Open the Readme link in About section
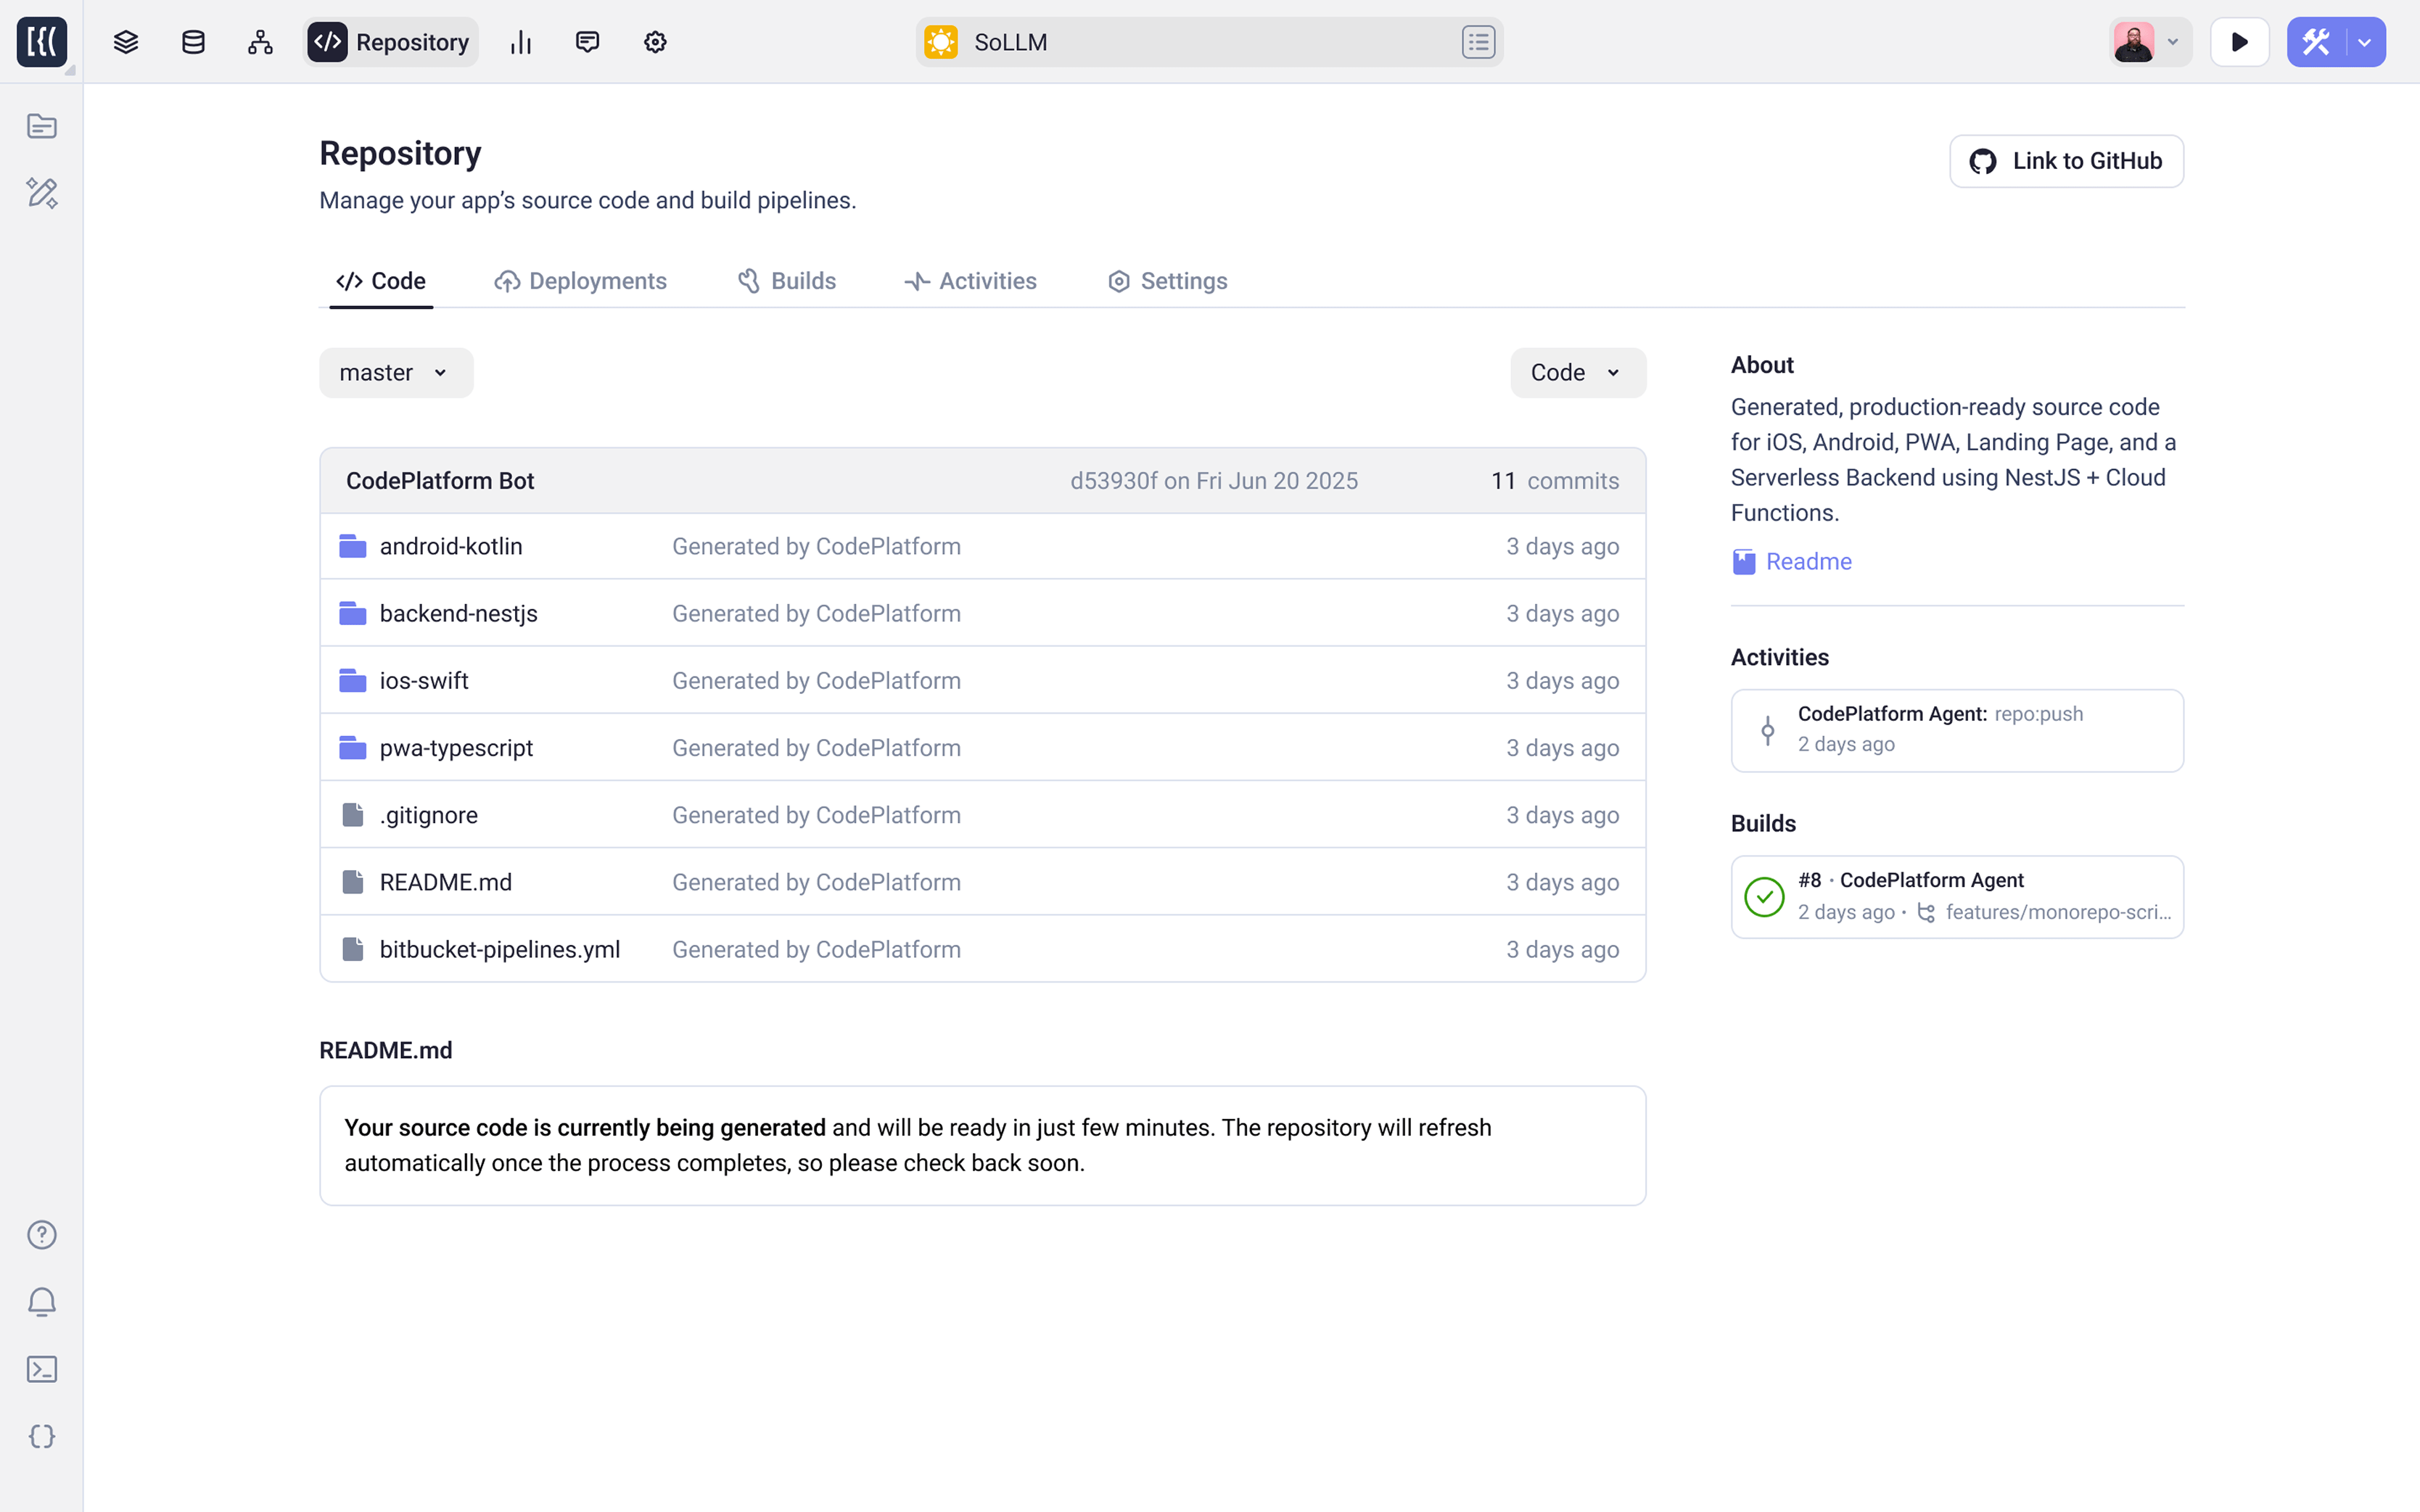This screenshot has width=2420, height=1512. [1808, 561]
